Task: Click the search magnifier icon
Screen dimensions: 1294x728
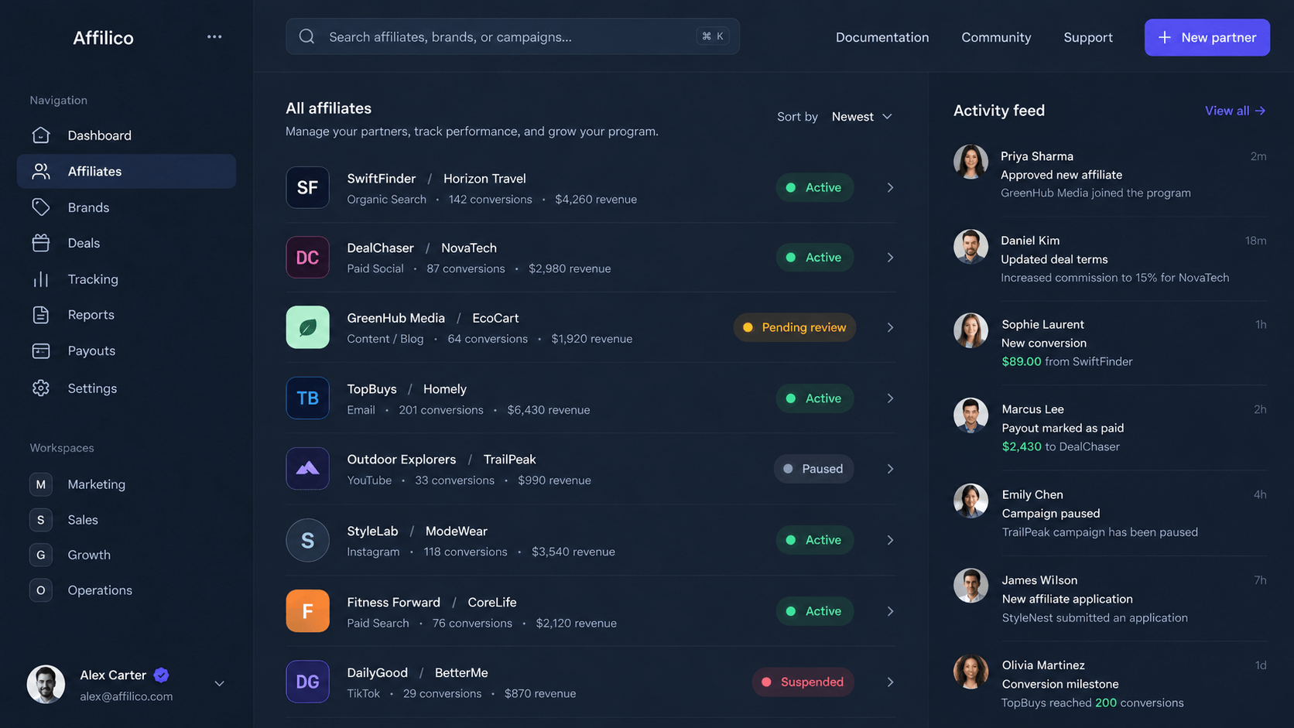Action: click(307, 36)
